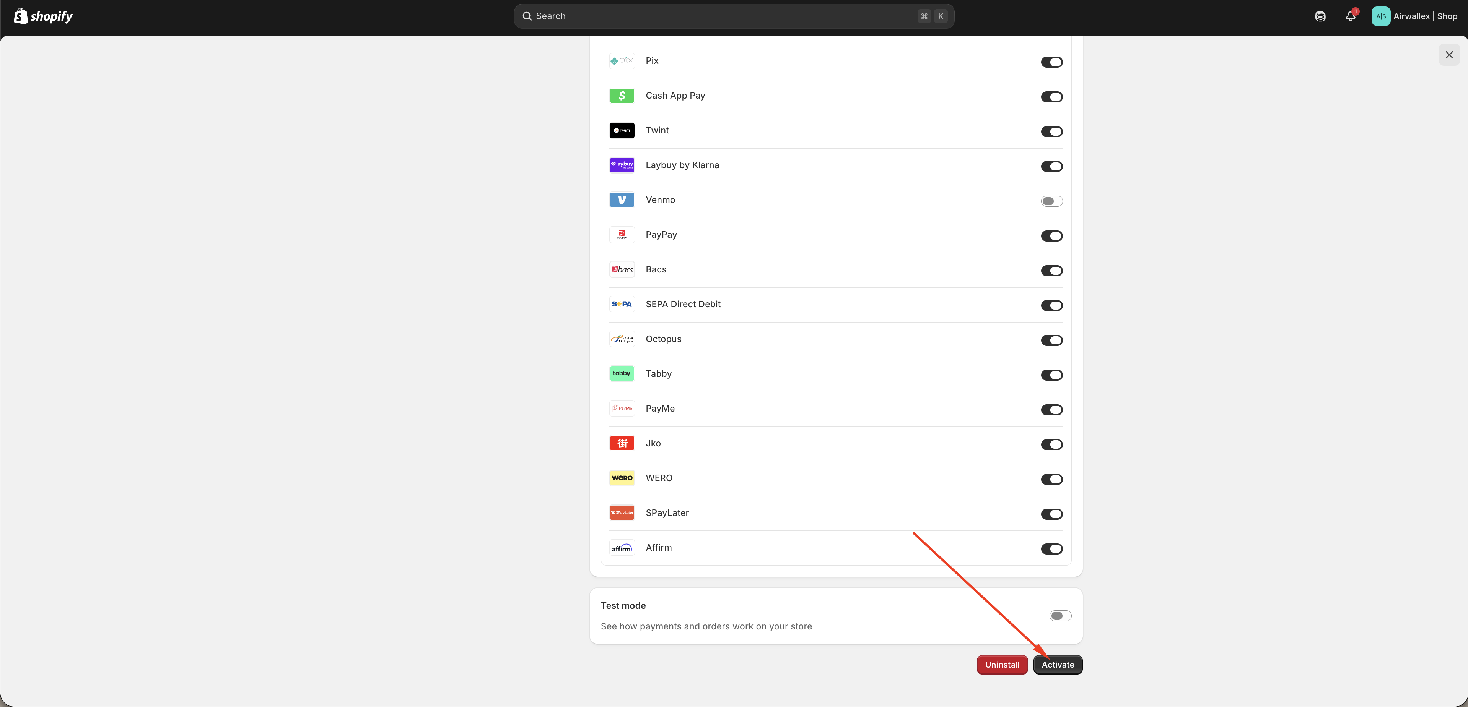Screen dimensions: 1468x707
Task: Click the SPayLater label
Action: click(667, 513)
